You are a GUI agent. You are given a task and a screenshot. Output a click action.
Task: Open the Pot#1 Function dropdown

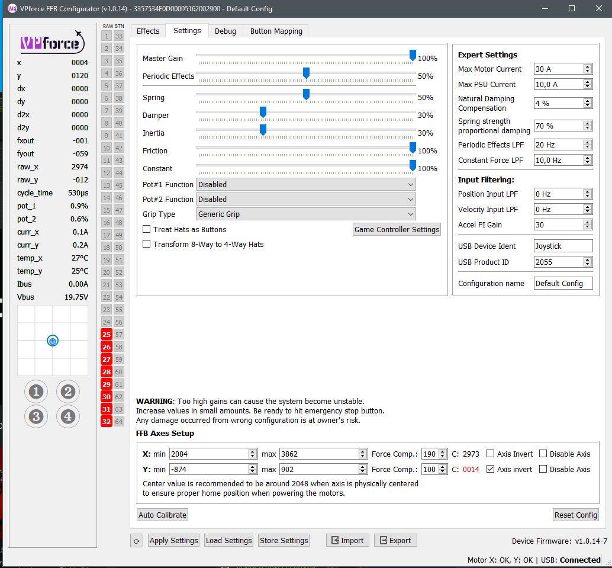[305, 185]
